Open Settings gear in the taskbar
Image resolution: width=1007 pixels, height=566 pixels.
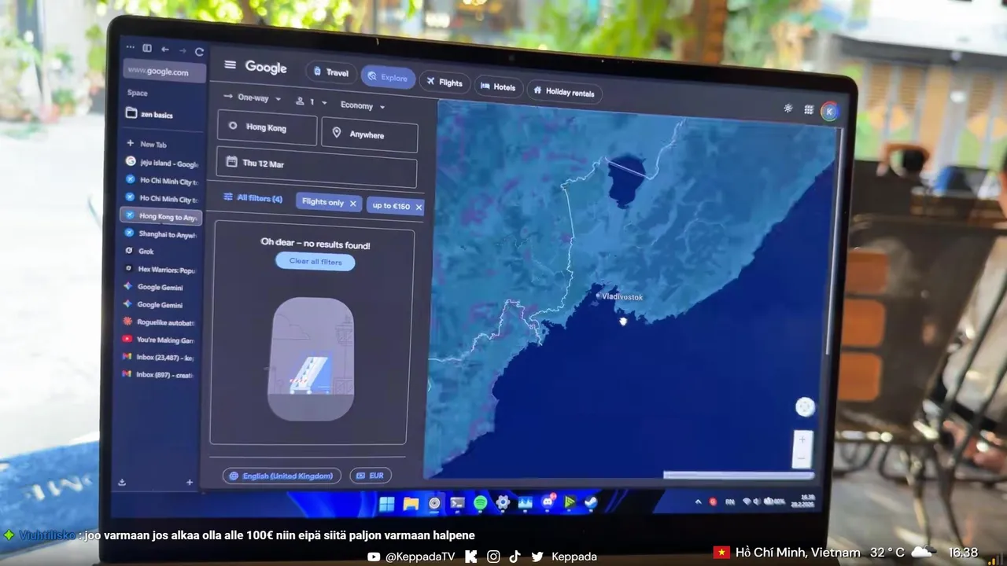pos(503,503)
